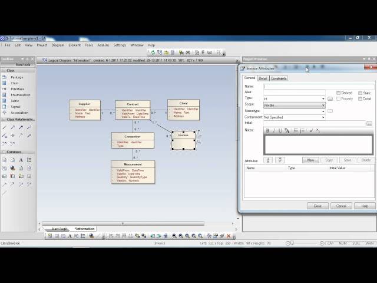Click red X delete icon on bottom toolbar

(229, 236)
